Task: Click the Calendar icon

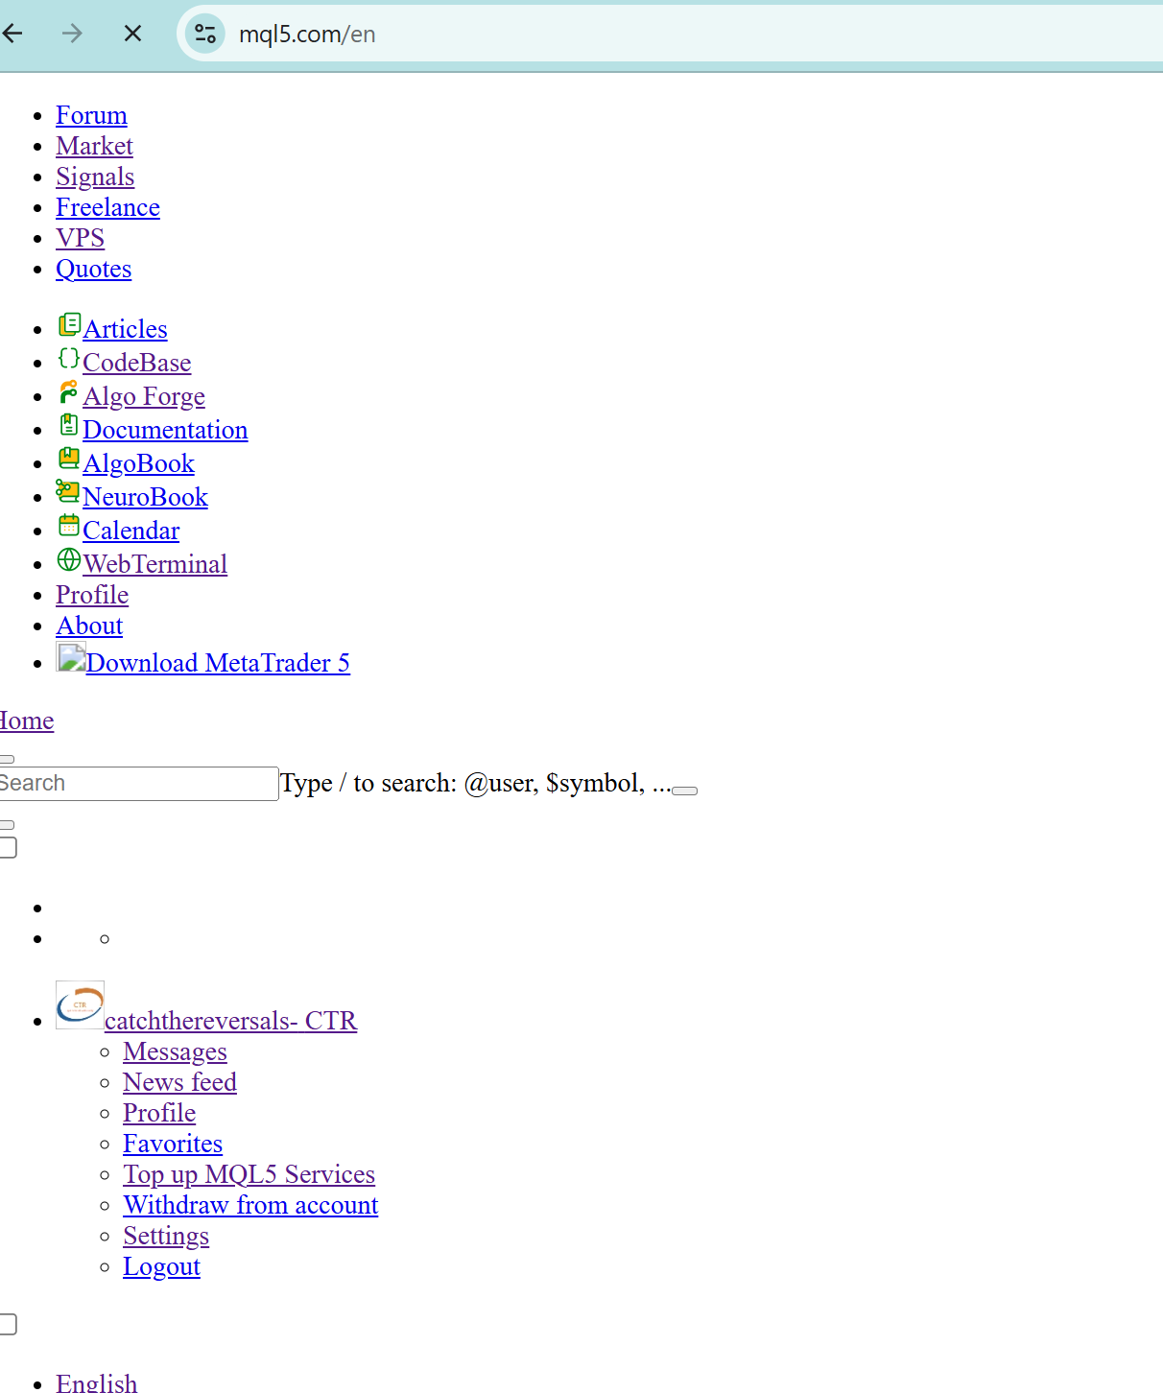Action: point(69,525)
